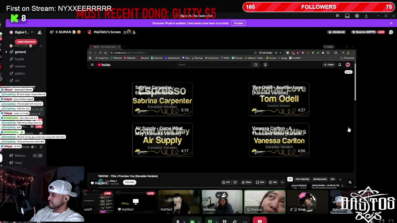Image resolution: width=397 pixels, height=223 pixels.
Task: Open Discord help icon in title bar
Action: (x=357, y=16)
